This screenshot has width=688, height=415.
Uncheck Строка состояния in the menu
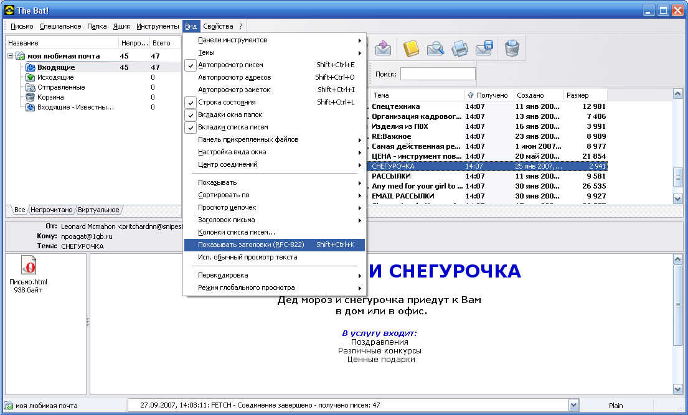227,102
